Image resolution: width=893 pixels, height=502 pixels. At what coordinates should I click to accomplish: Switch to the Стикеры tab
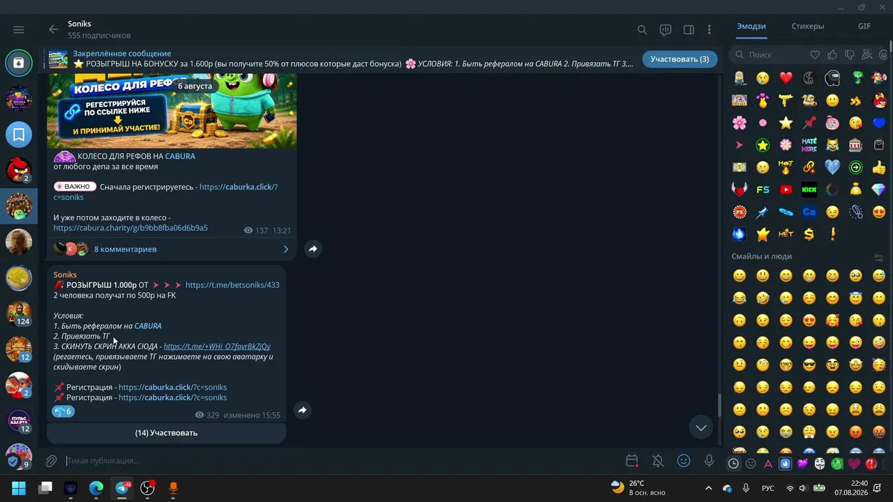(808, 26)
